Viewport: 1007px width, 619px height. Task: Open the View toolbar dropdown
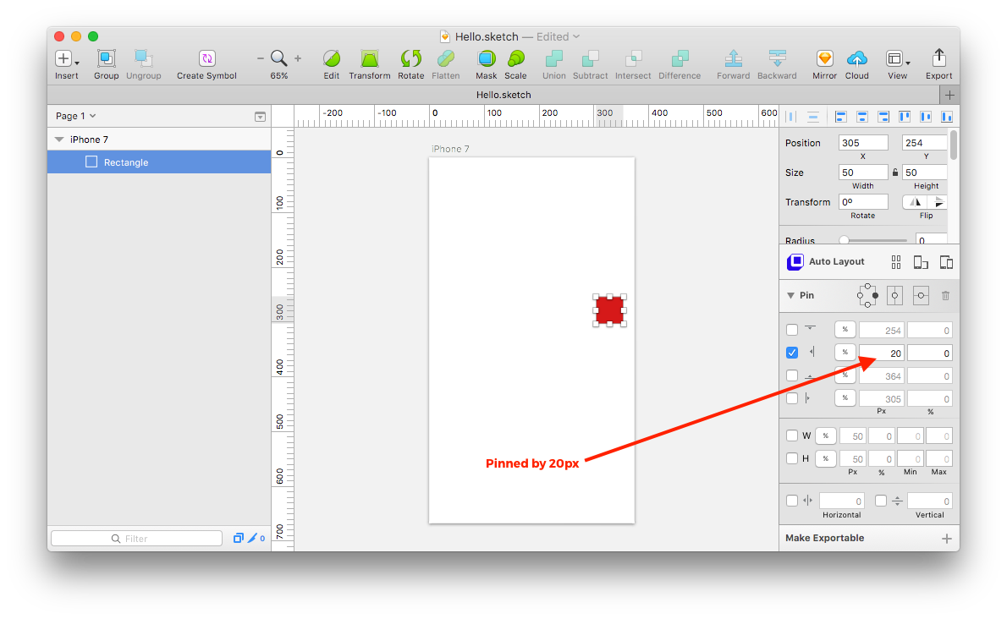point(898,59)
